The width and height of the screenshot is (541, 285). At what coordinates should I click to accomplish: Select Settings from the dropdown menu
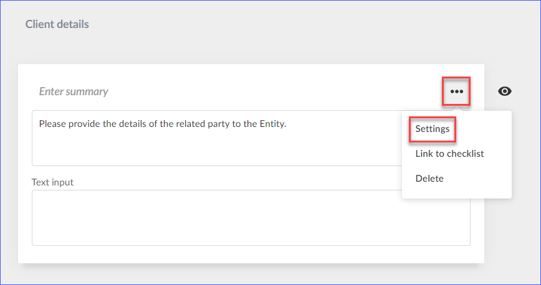(x=433, y=129)
